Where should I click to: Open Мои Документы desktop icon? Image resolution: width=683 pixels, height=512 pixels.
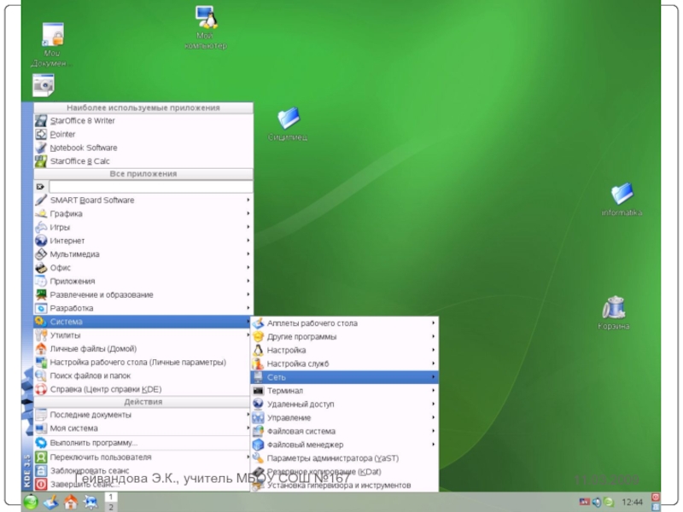click(x=52, y=37)
